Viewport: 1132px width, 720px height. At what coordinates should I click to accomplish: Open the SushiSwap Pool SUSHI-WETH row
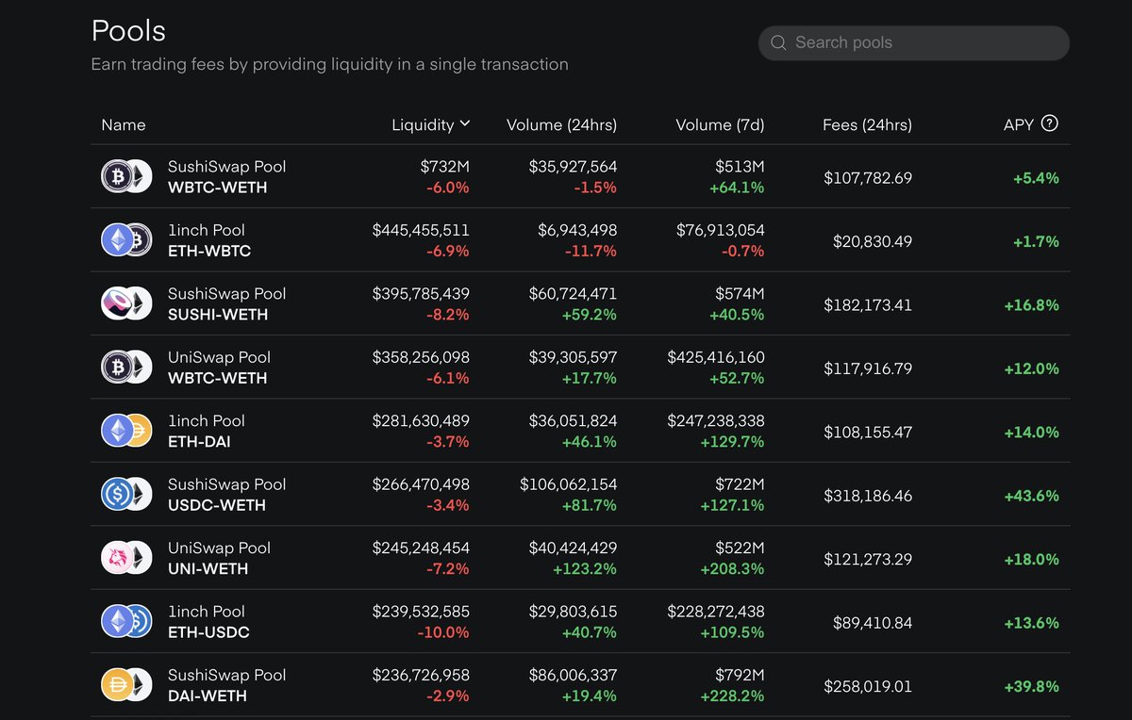[x=580, y=304]
